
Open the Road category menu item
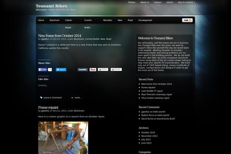pyautogui.click(x=130, y=20)
